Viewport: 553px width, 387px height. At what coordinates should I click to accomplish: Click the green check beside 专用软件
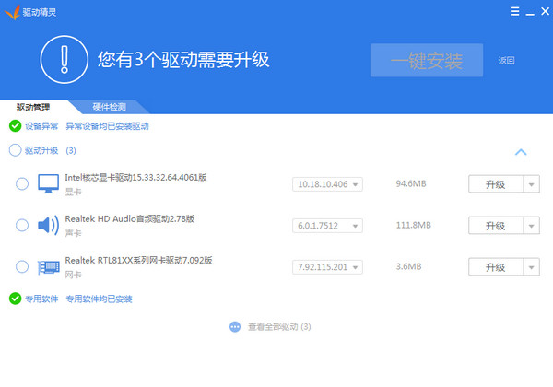(15, 299)
